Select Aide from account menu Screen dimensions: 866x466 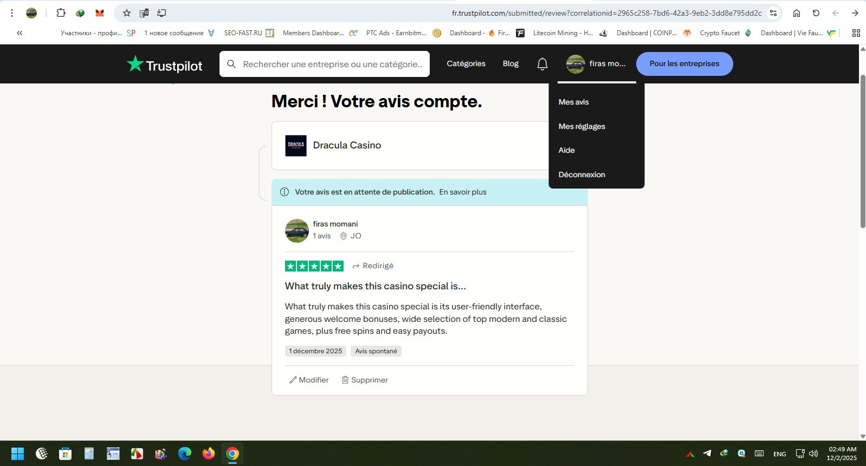566,150
